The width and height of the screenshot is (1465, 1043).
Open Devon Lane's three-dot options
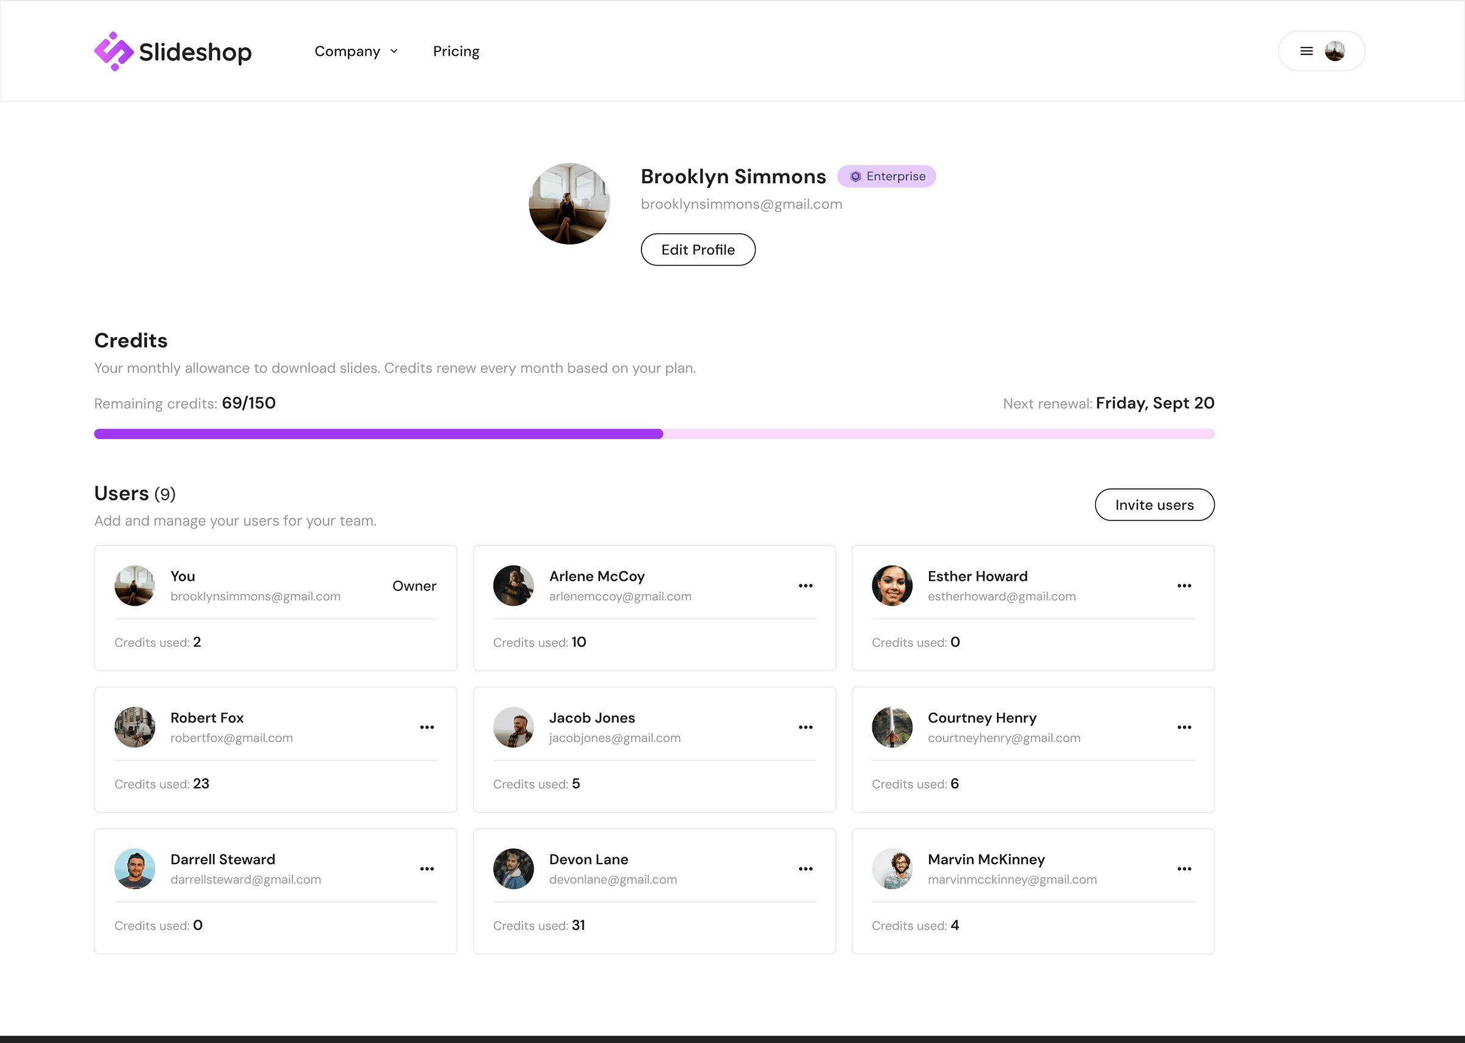coord(805,869)
